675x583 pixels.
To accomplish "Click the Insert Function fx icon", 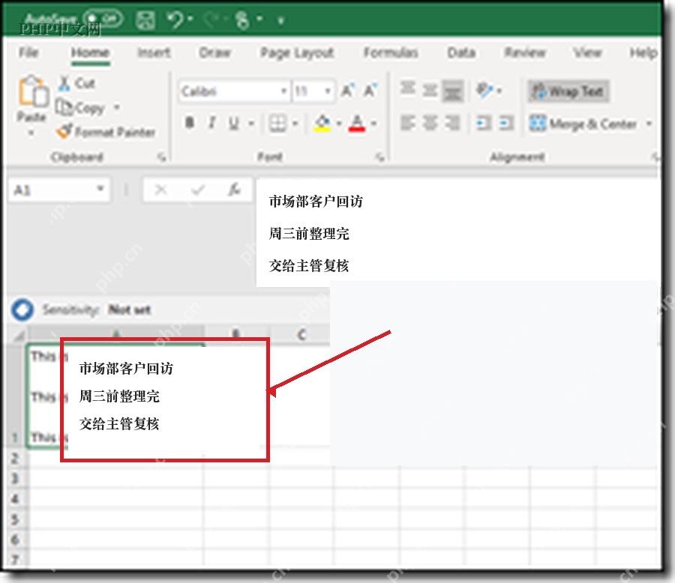I will pyautogui.click(x=234, y=190).
